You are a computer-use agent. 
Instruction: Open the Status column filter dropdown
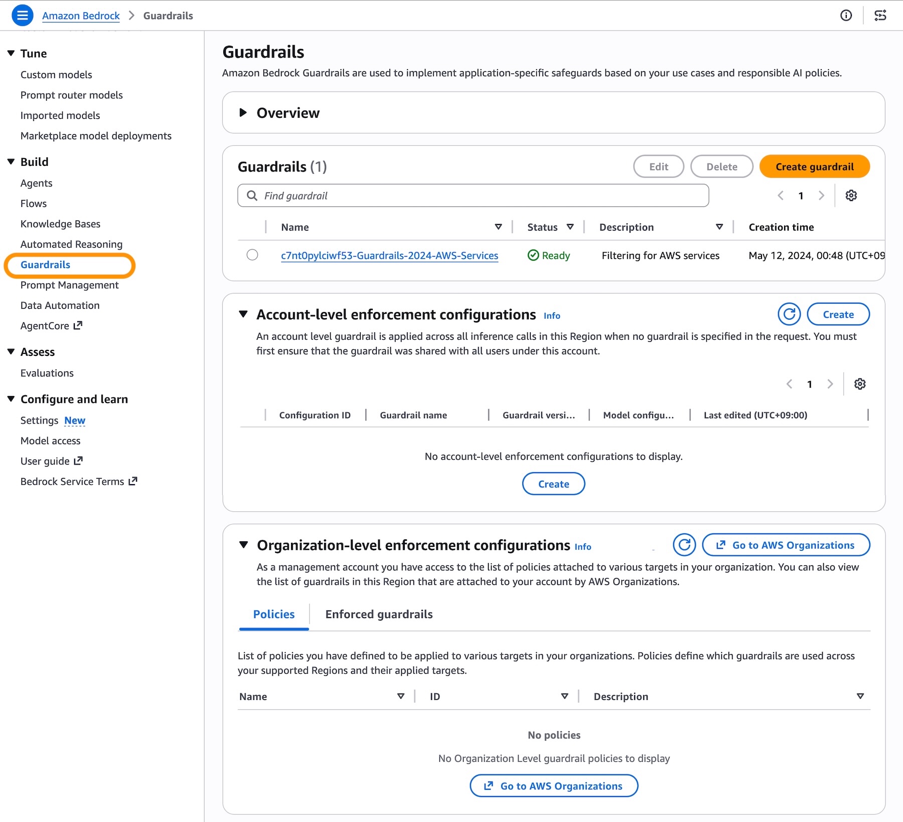(571, 227)
